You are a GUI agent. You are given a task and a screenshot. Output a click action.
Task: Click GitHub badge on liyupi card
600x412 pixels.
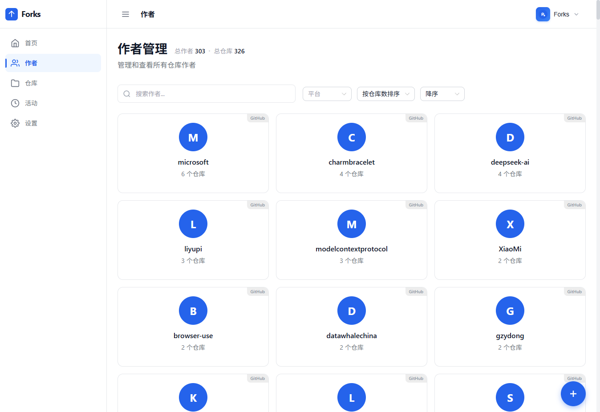click(258, 205)
